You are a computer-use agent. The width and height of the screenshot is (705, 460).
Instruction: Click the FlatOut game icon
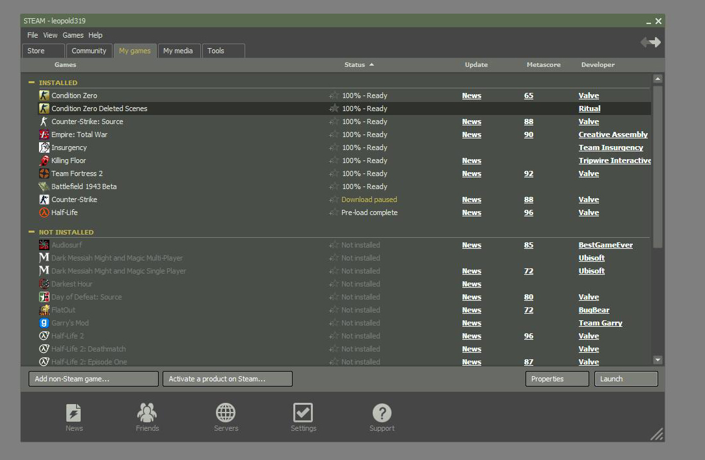(x=44, y=311)
